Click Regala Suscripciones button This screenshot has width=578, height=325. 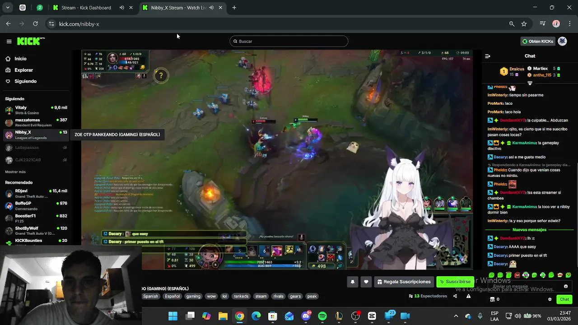coord(404,282)
